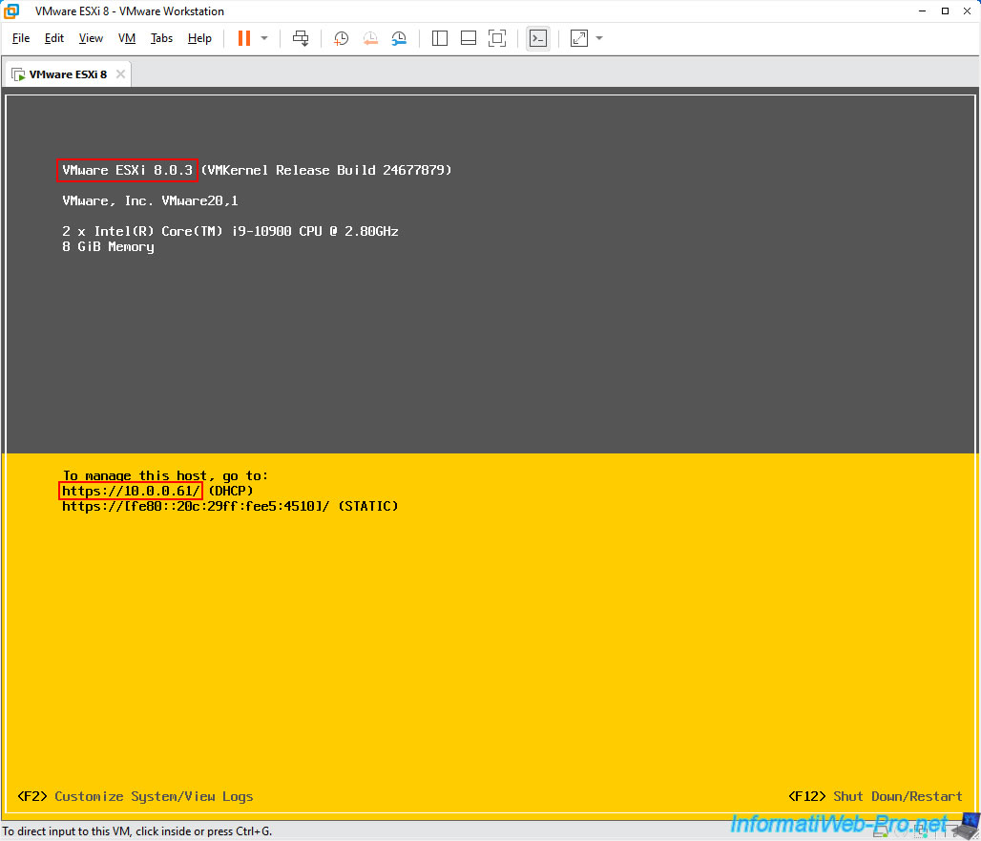Viewport: 981px width, 841px height.
Task: Pause the running virtual machine
Action: point(244,38)
